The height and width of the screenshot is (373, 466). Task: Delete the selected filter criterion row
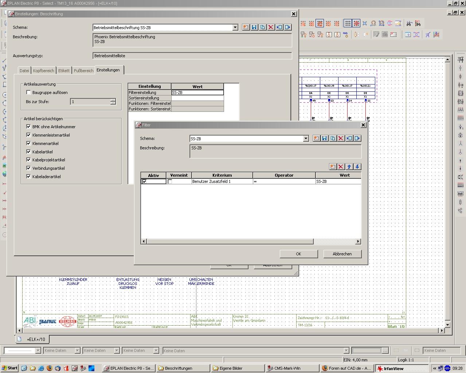click(341, 166)
